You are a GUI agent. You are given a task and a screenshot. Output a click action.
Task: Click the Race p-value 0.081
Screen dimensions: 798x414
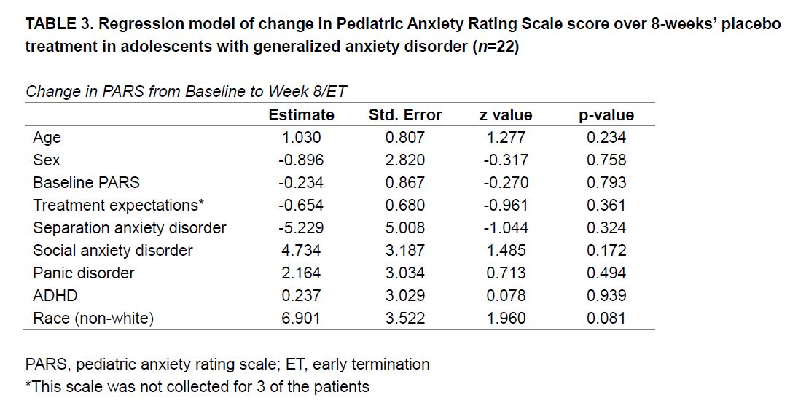pos(606,319)
